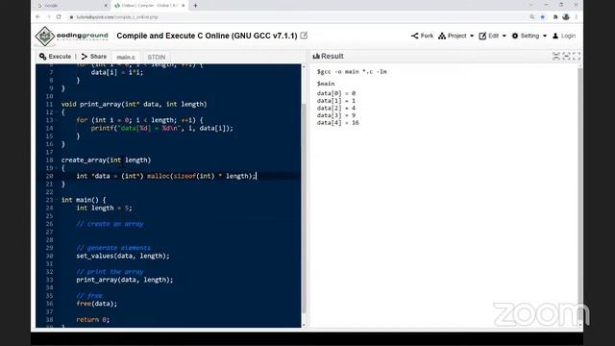Click the Login link
Viewport: 615px width, 346px height.
tap(564, 36)
